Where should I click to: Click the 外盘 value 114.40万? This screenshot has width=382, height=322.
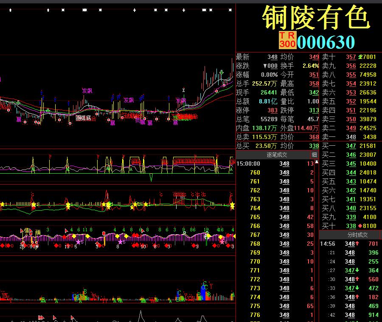[x=306, y=128]
